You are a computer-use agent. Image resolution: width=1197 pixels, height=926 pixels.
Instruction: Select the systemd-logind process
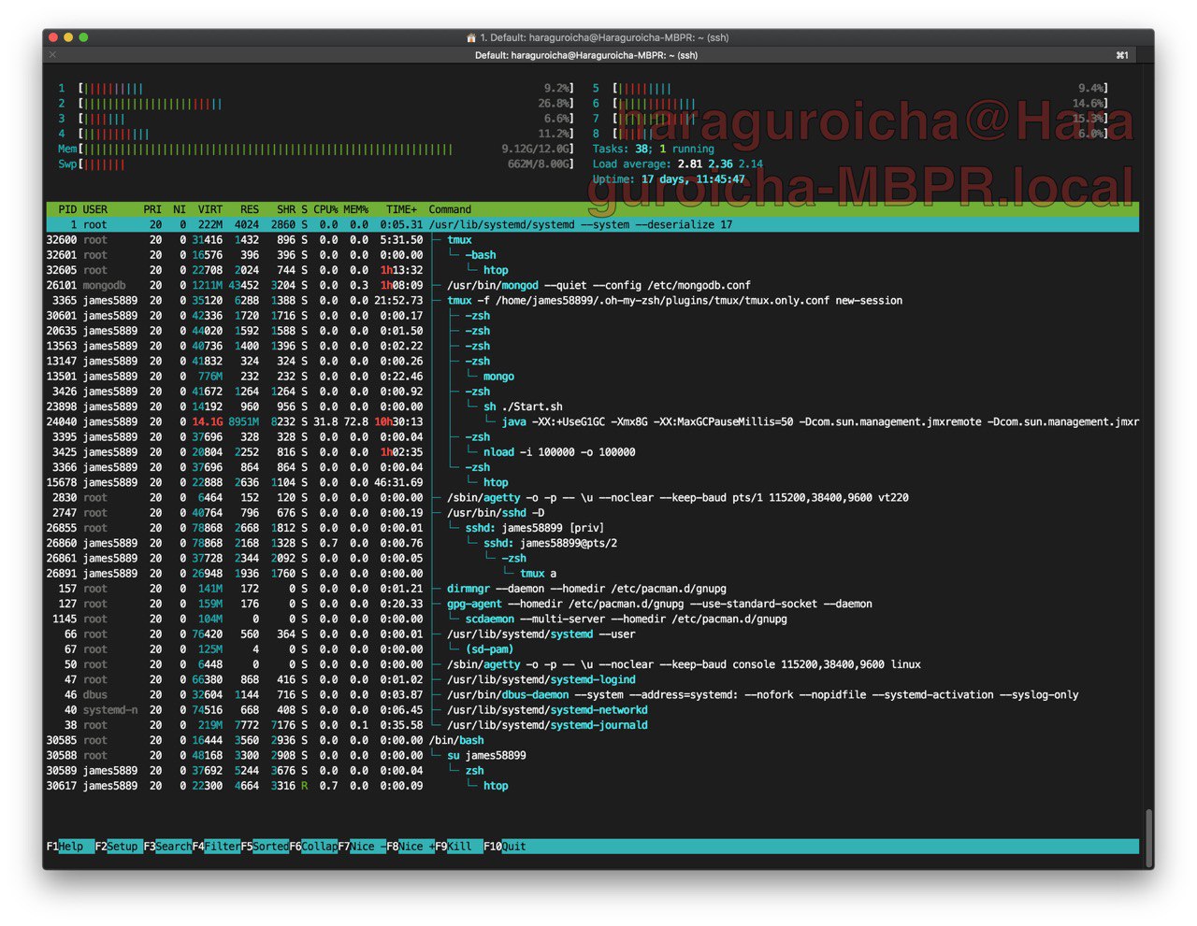[593, 679]
